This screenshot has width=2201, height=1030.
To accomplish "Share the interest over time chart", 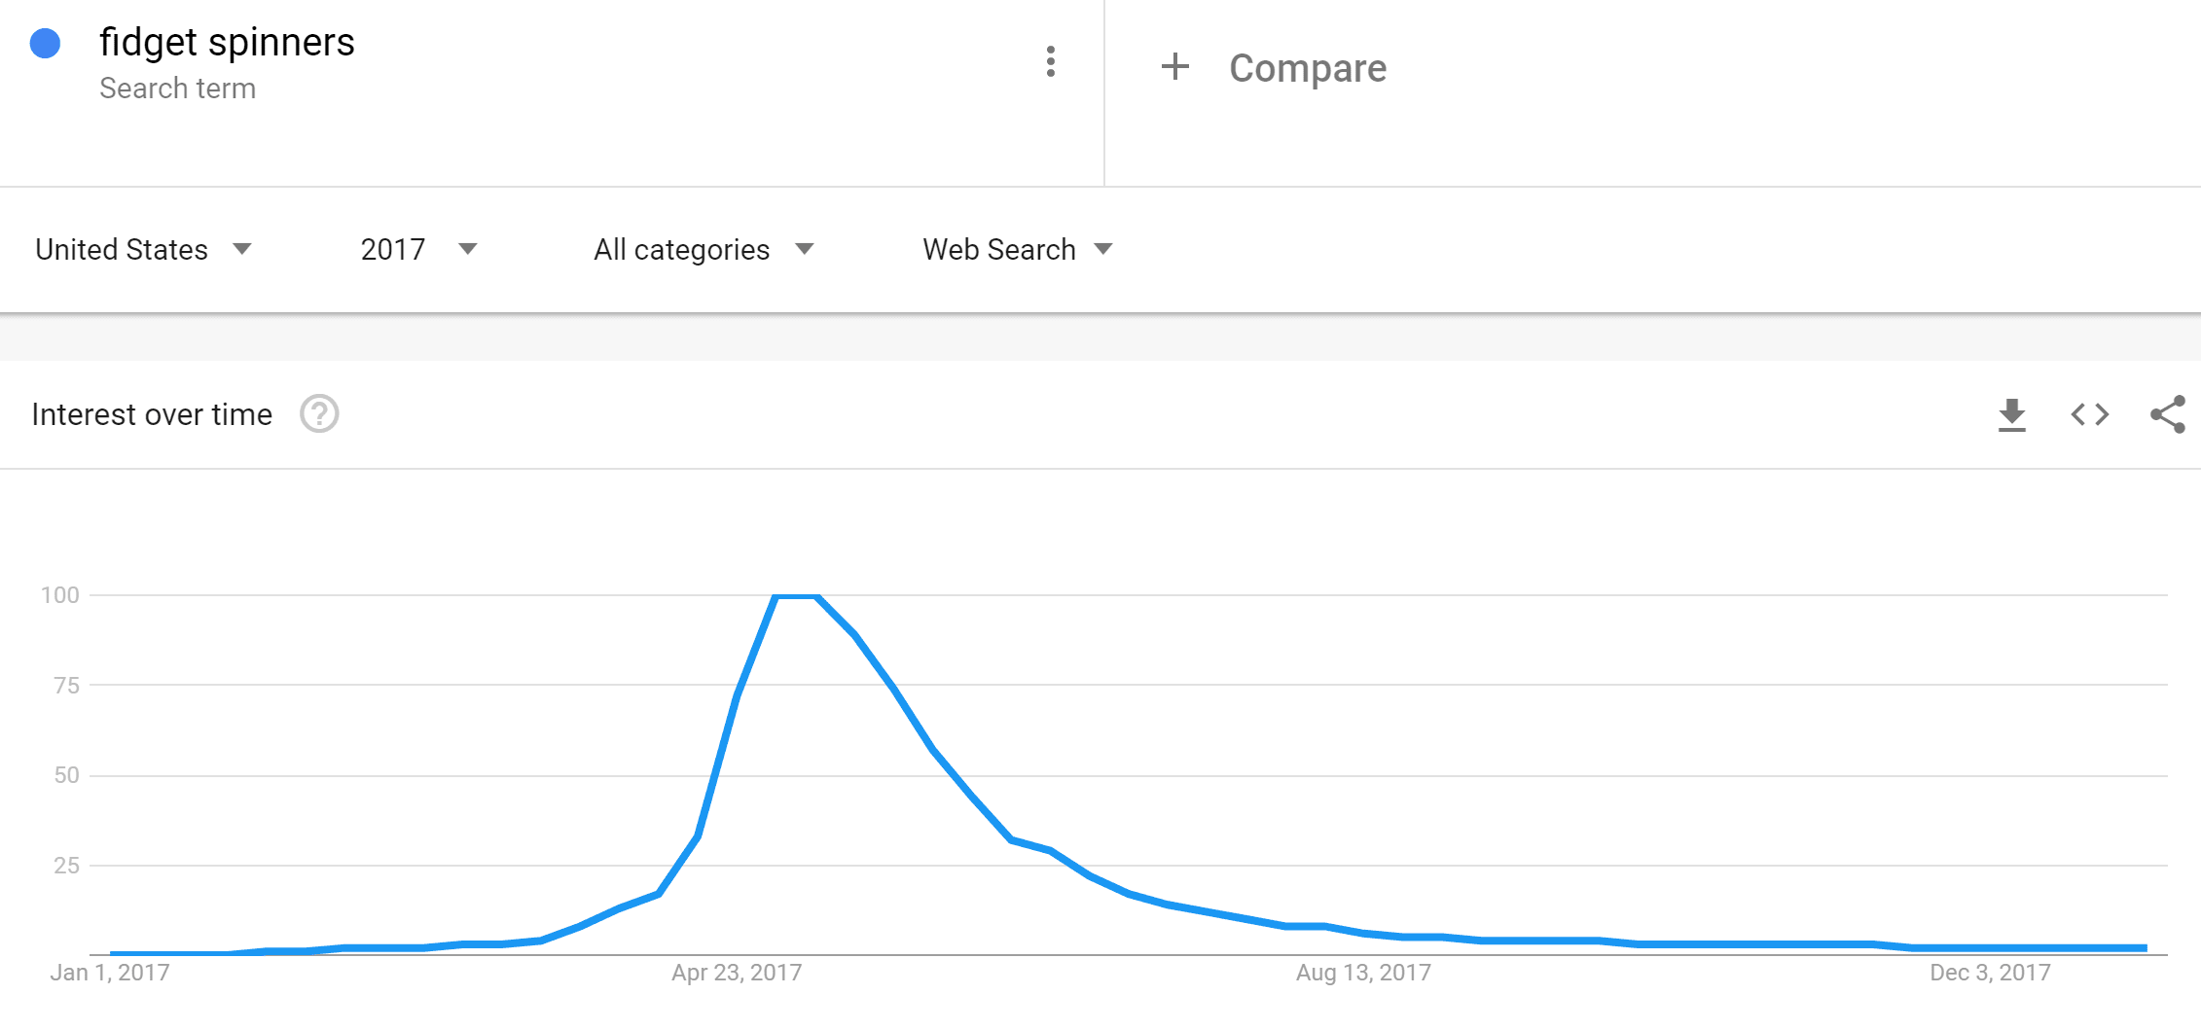I will click(2167, 415).
